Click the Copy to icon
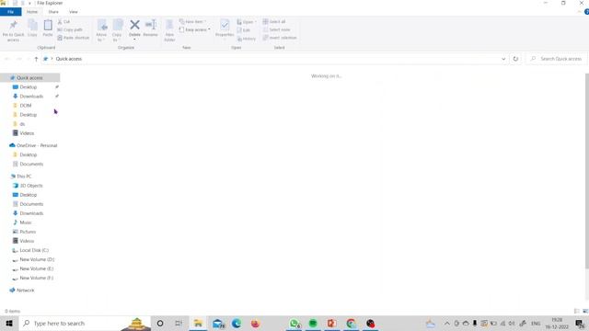 (118, 25)
